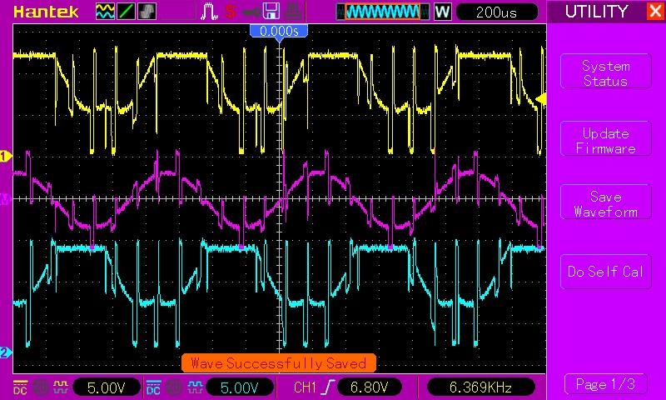Click the W window indicator icon
This screenshot has height=400, width=666.
442,12
